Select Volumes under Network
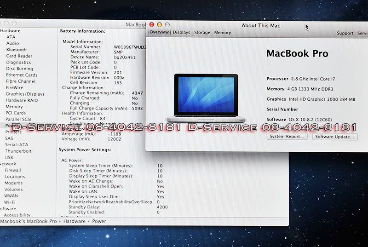Viewport: 368px width, 247px height. tap(14, 190)
